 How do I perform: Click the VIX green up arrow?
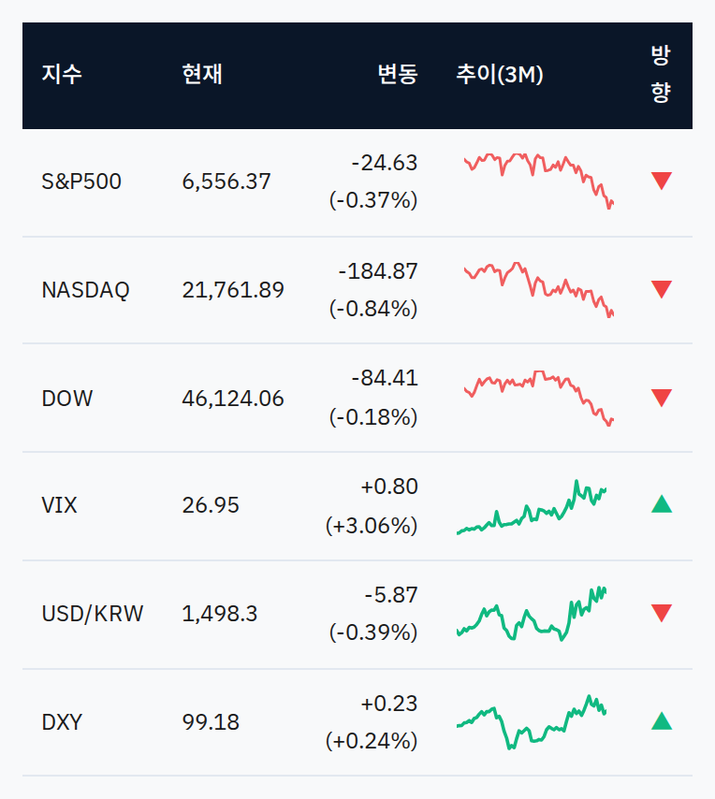(x=662, y=504)
